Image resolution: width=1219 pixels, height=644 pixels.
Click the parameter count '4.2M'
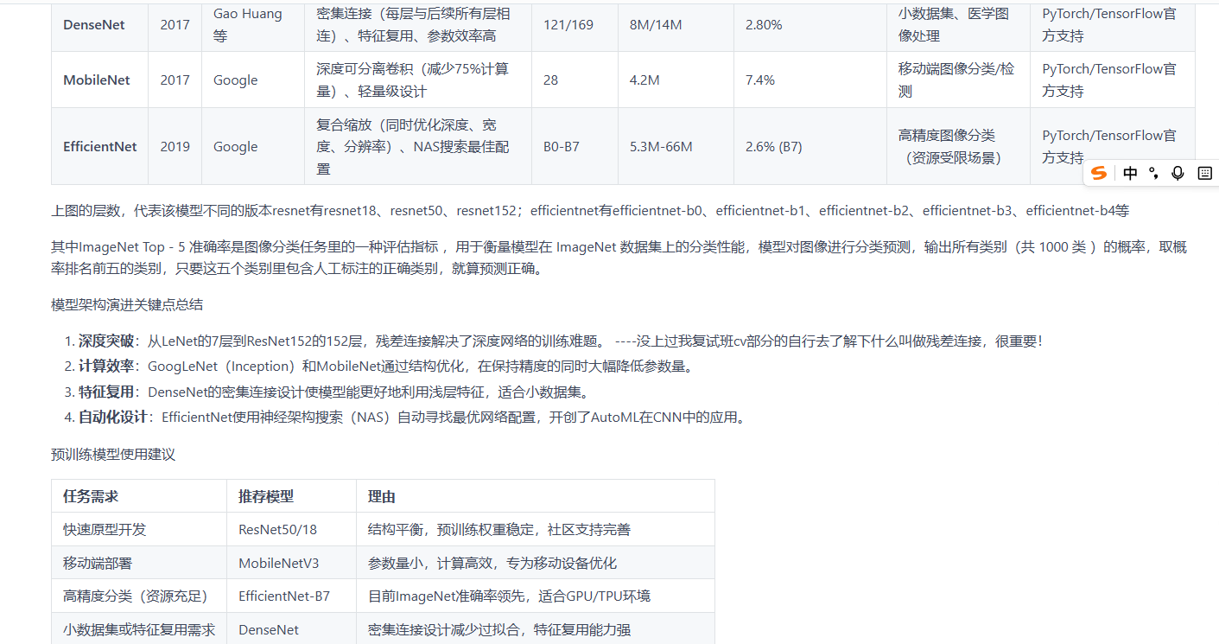pyautogui.click(x=644, y=80)
